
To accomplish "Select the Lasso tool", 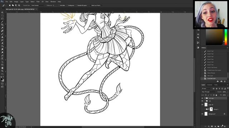I will pyautogui.click(x=2, y=18).
